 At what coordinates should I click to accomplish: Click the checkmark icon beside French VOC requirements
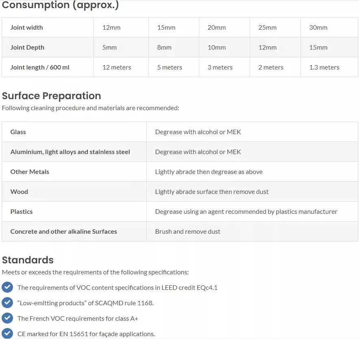pyautogui.click(x=7, y=318)
